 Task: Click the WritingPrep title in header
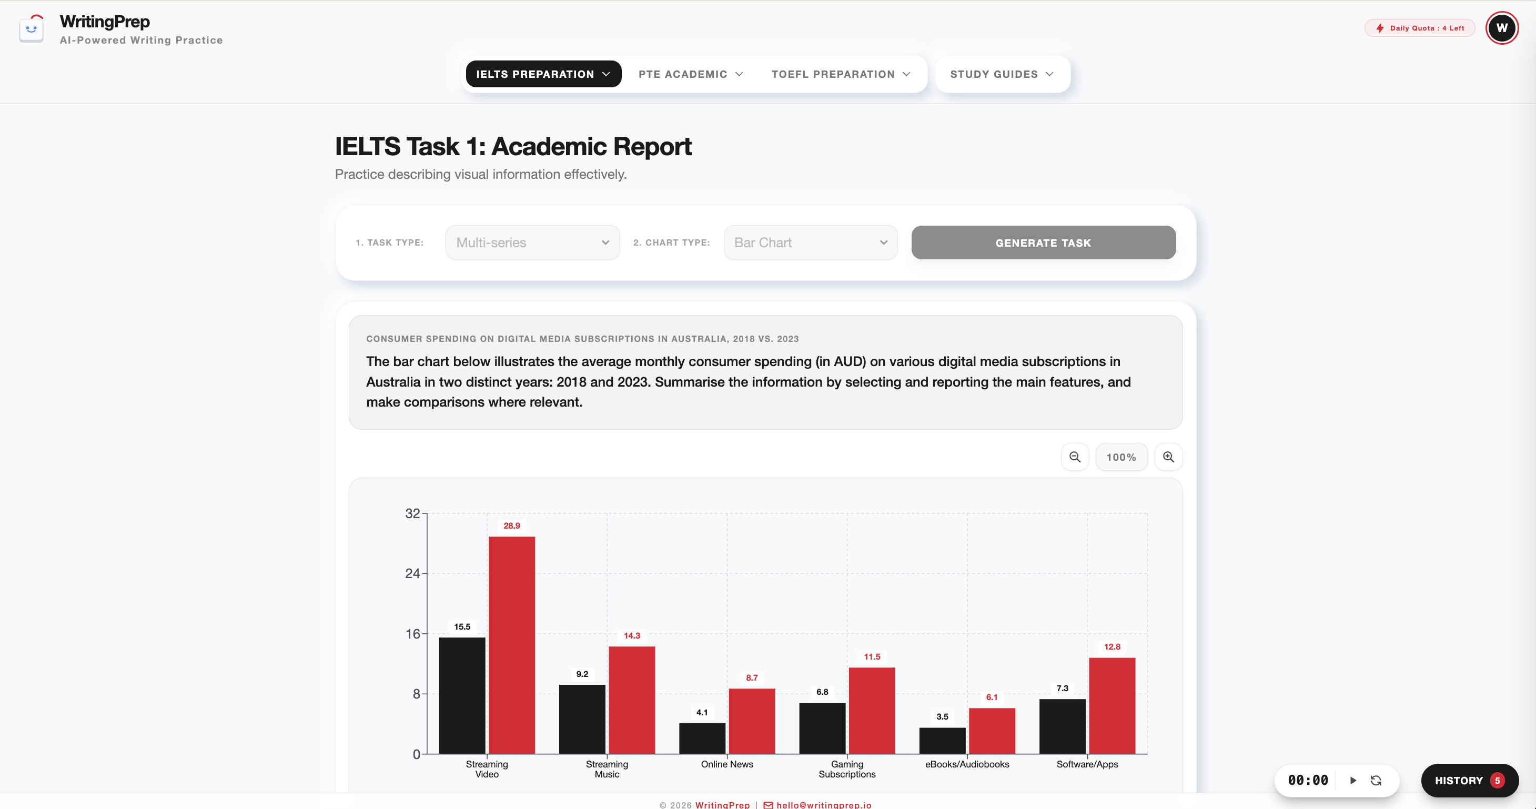tap(105, 22)
